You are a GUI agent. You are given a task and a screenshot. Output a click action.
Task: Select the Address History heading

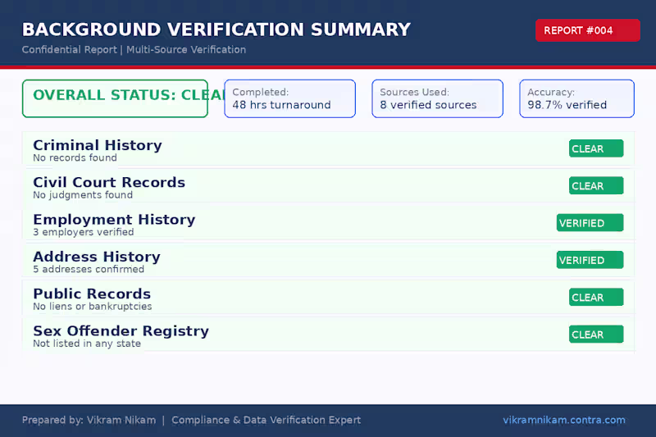pyautogui.click(x=97, y=257)
